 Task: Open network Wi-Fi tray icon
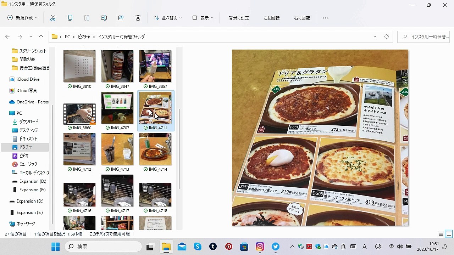click(x=392, y=246)
